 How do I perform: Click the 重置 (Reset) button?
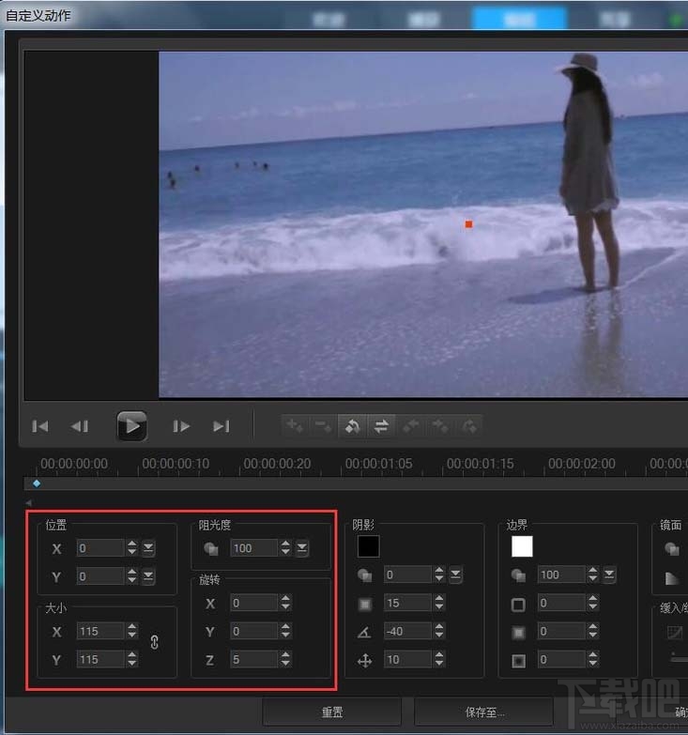[332, 712]
